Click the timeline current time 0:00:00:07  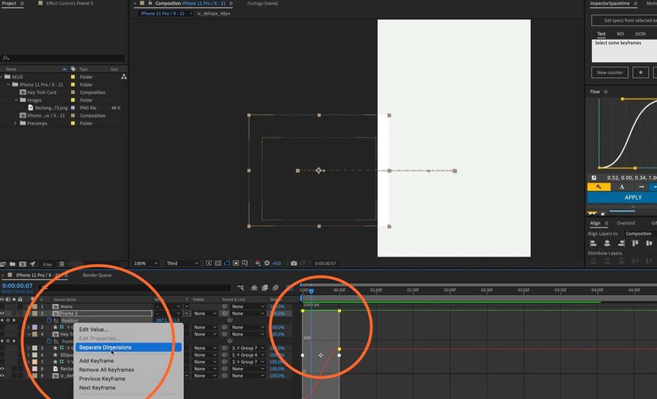coord(17,286)
